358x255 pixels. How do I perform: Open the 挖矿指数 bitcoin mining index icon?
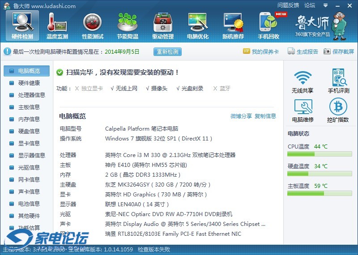338,110
